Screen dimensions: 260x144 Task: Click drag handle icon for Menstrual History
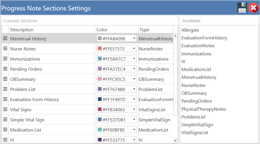(x=5, y=39)
